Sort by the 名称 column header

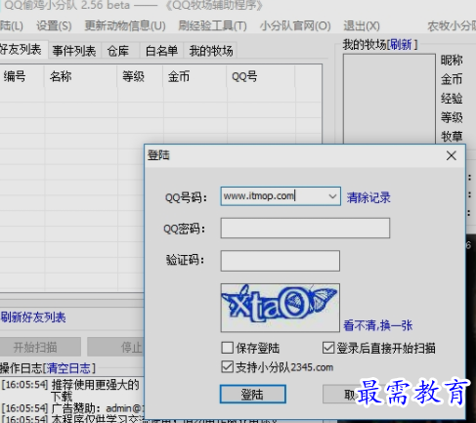pyautogui.click(x=81, y=76)
